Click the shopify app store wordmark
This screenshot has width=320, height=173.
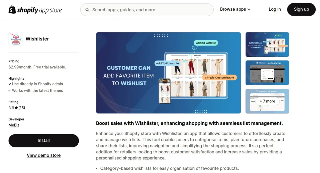(x=39, y=10)
